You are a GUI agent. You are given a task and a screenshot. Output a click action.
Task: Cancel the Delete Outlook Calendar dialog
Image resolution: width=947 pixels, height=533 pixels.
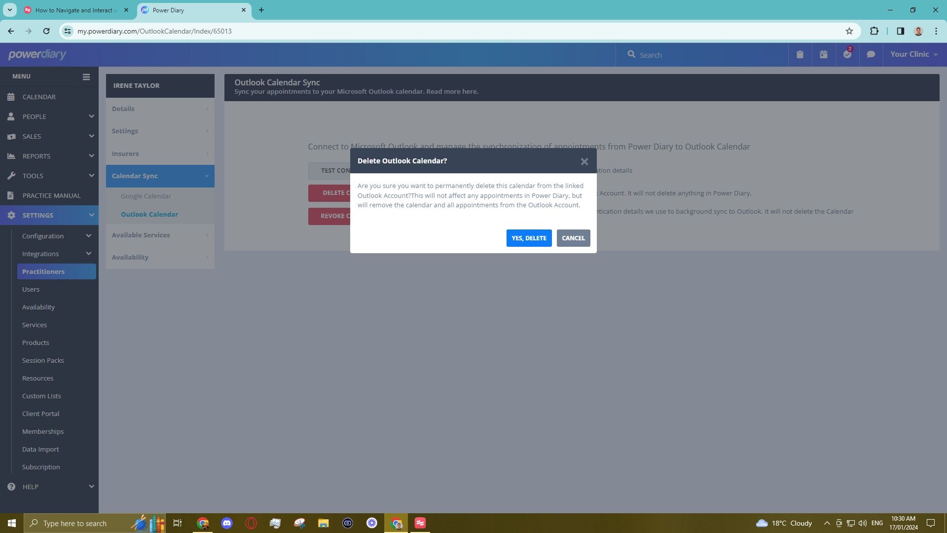[x=573, y=238]
